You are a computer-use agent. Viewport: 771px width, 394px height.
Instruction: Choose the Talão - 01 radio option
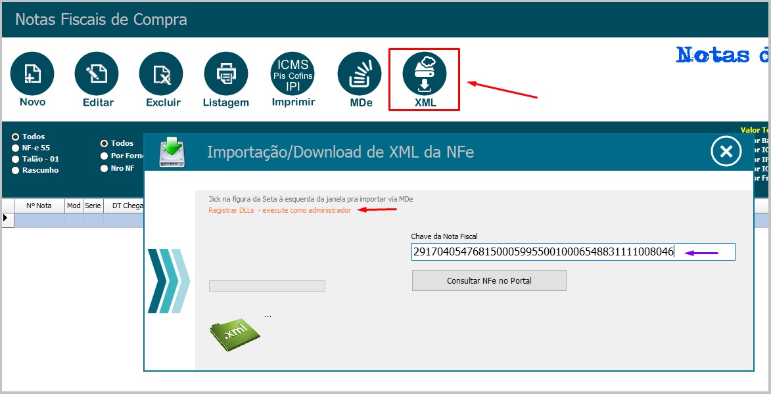coord(15,159)
